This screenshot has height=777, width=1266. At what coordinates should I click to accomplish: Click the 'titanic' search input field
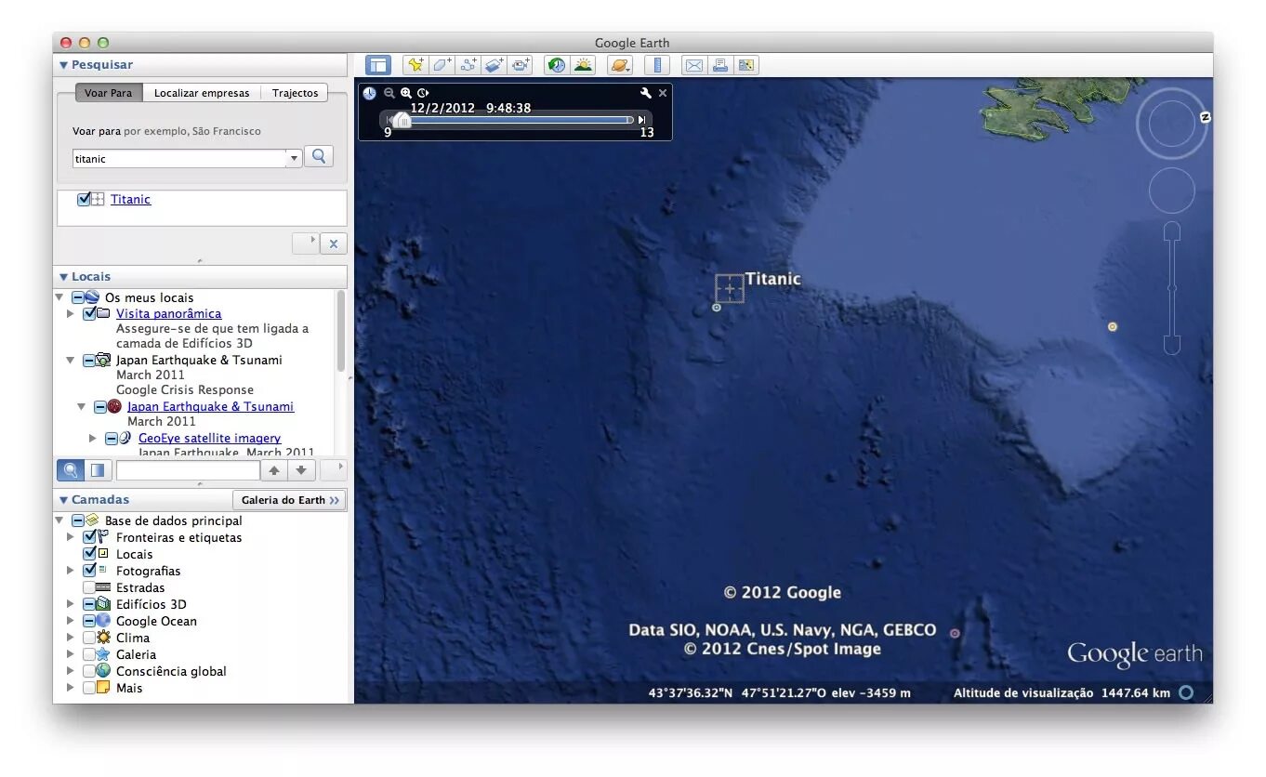[x=179, y=159]
